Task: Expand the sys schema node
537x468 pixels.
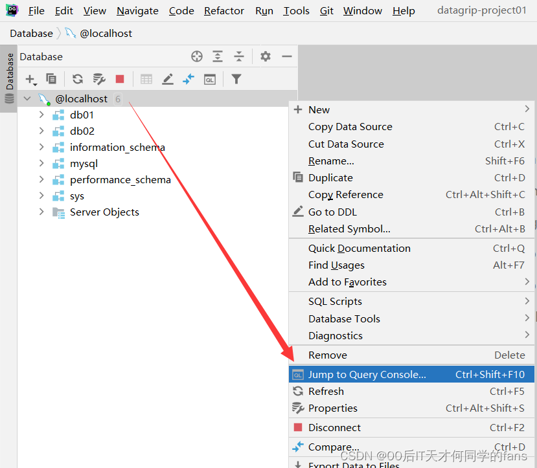Action: point(41,195)
